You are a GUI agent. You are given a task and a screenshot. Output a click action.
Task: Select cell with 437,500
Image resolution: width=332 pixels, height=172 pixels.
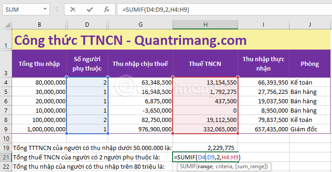(205, 101)
